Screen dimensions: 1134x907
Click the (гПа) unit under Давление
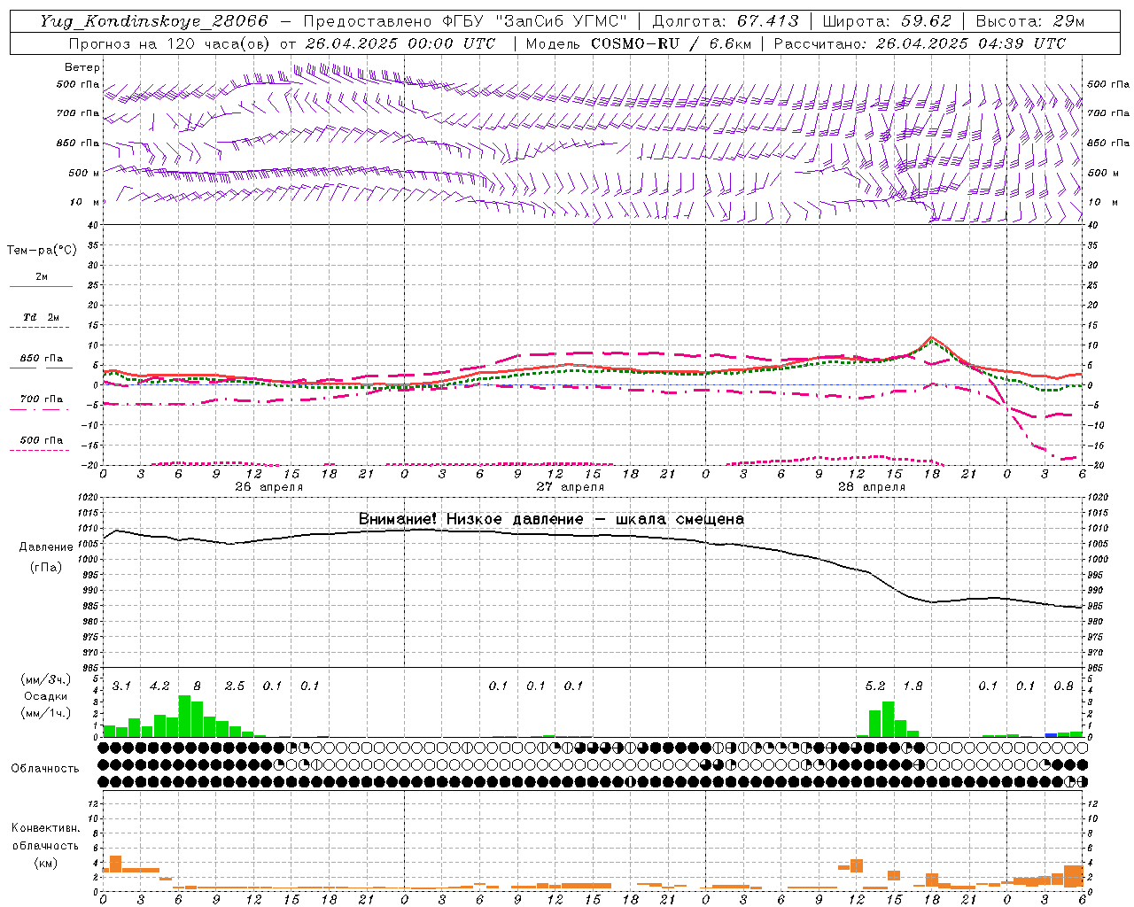tap(46, 568)
